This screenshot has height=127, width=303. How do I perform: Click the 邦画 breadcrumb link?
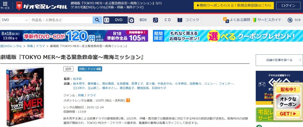coord(30,46)
